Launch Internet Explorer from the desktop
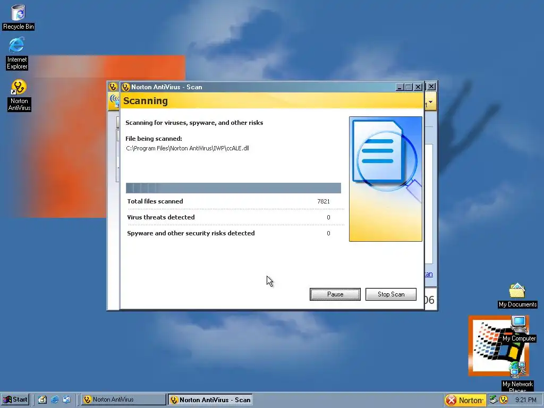The height and width of the screenshot is (408, 544). click(17, 54)
